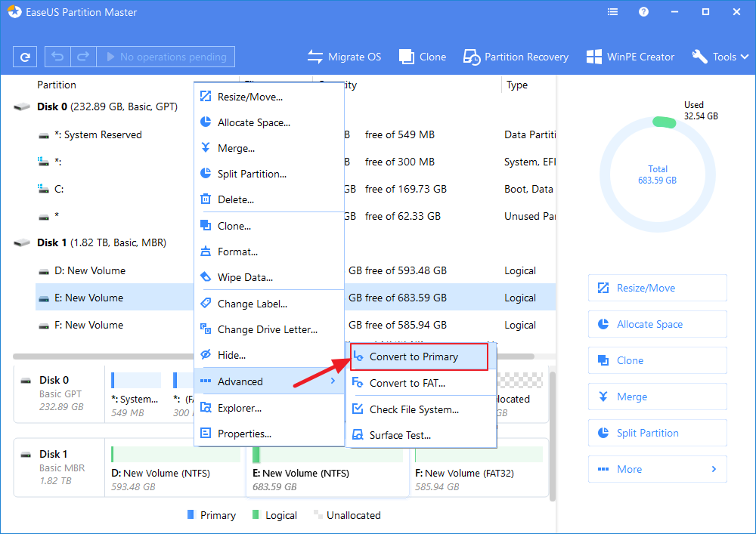Choose Clone in context menu

pos(269,226)
